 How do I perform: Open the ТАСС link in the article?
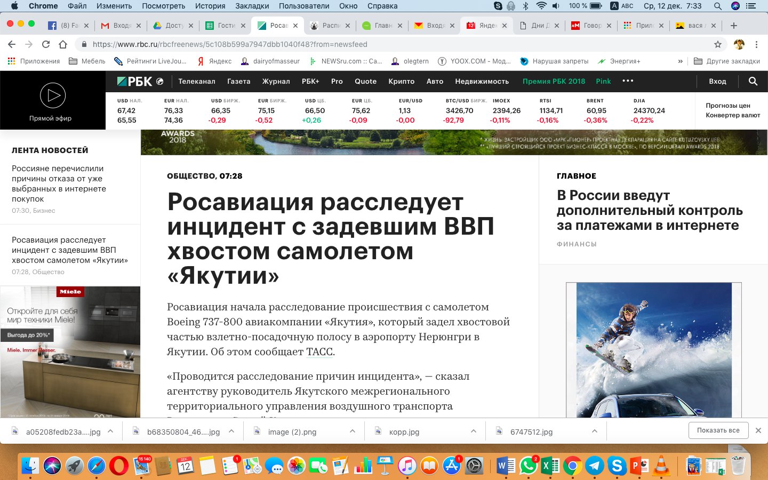pos(319,352)
